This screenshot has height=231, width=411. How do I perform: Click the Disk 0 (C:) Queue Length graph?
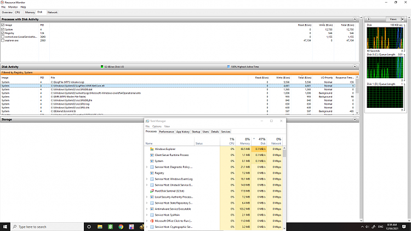pos(385,67)
